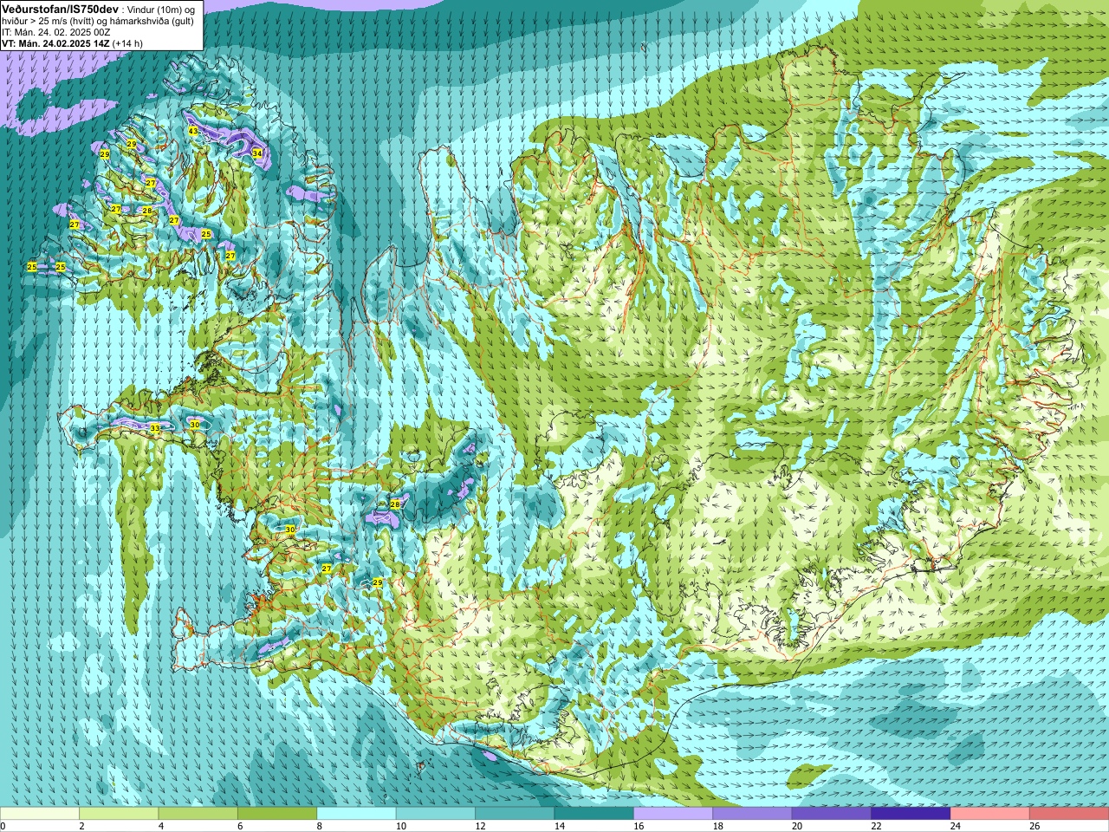Click the dark indigo 22–24 m/s legend swatch
Viewport: 1109px width, 832px height.
pyautogui.click(x=911, y=814)
